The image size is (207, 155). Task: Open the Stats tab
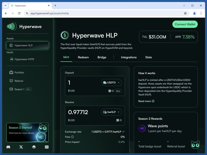tap(149, 57)
